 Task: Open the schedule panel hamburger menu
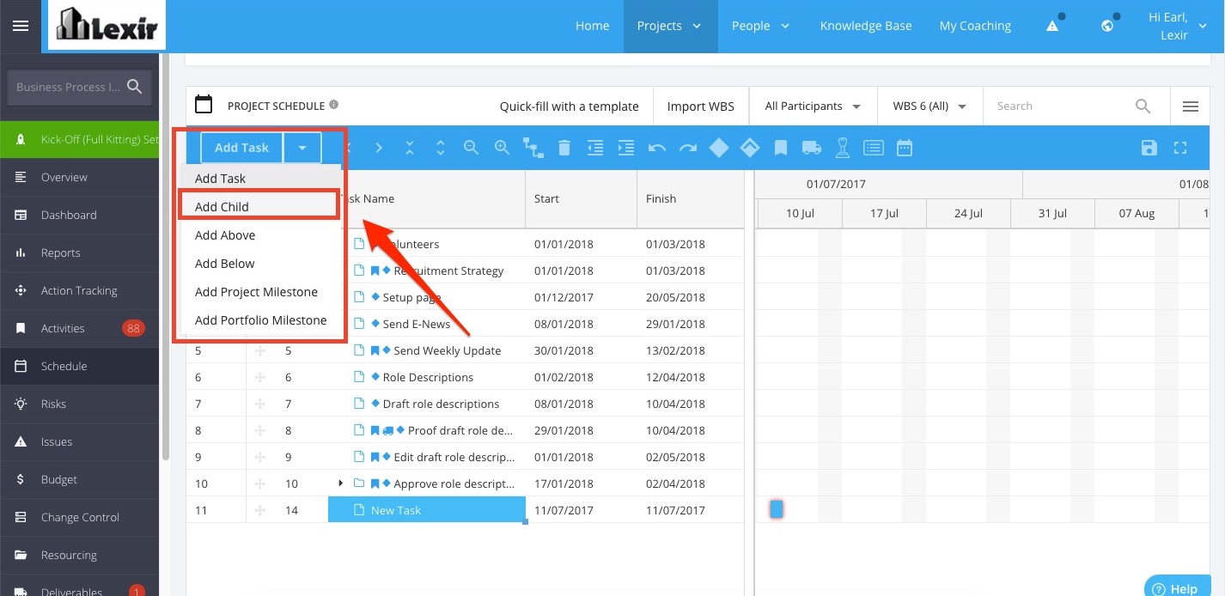(x=1191, y=106)
